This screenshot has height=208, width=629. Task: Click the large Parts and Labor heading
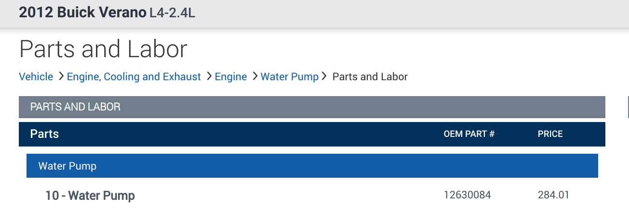[x=103, y=49]
